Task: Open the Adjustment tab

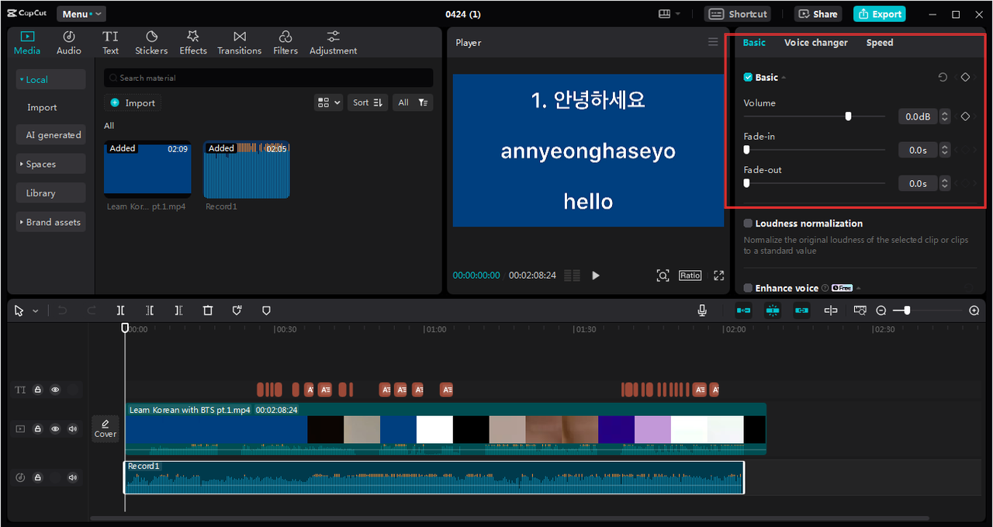Action: pos(334,43)
